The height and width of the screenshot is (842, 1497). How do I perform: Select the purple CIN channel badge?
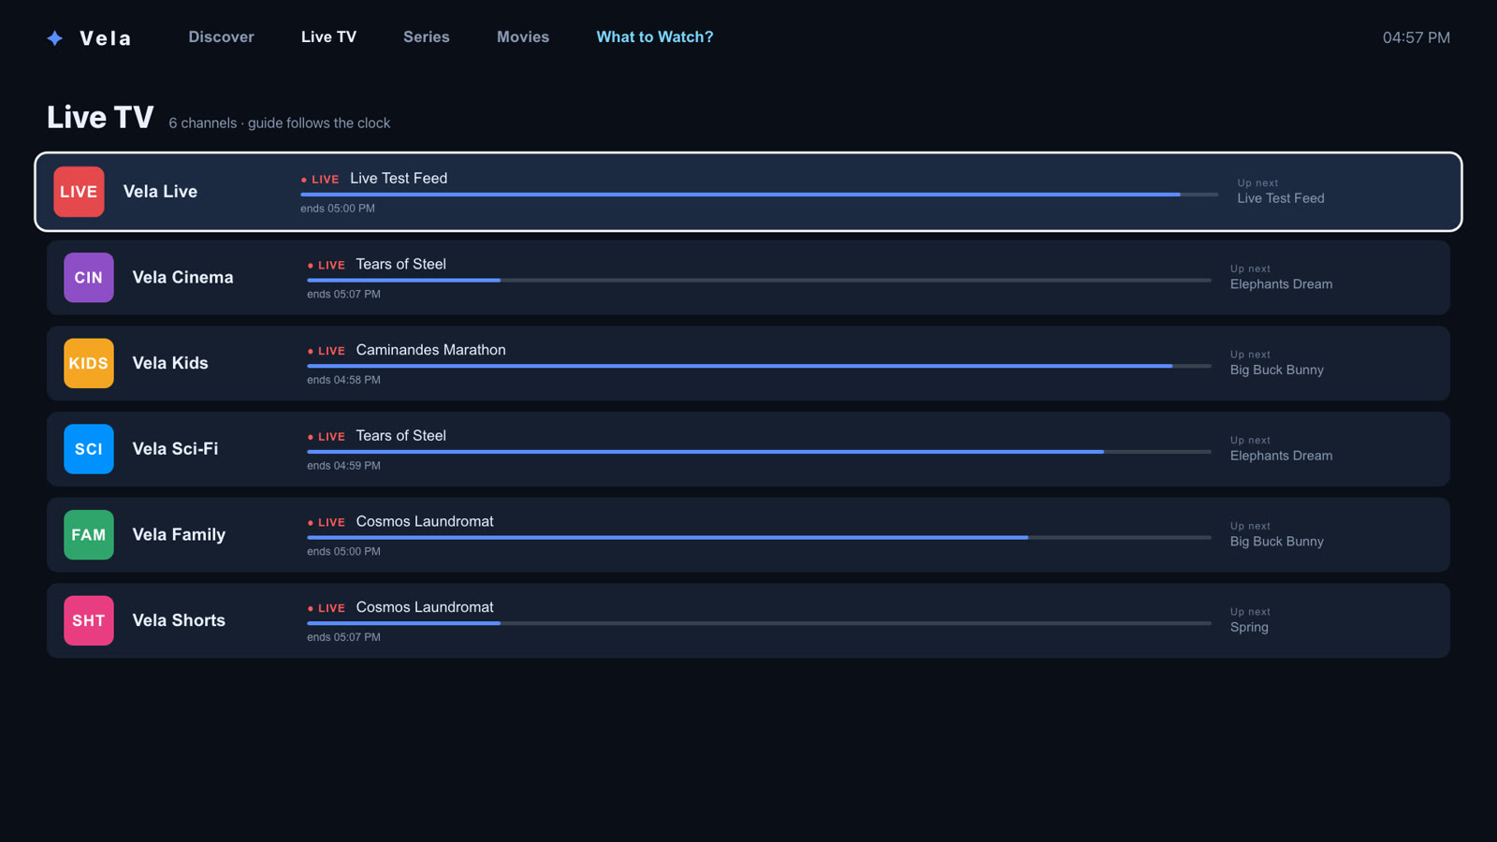[89, 278]
